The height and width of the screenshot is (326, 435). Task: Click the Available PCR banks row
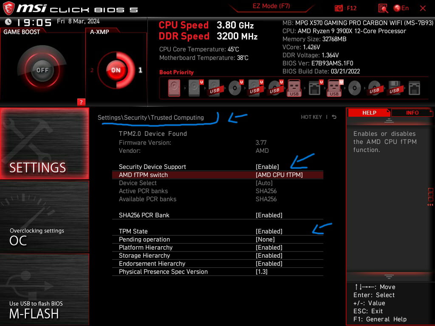(217, 199)
